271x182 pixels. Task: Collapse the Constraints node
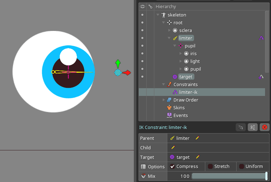click(164, 84)
